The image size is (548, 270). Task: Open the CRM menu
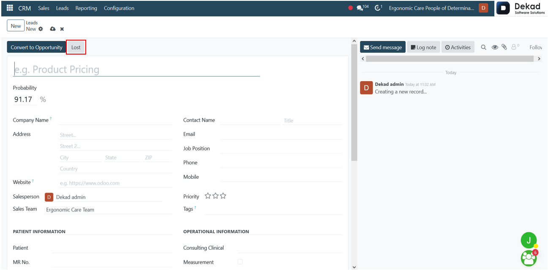point(25,8)
